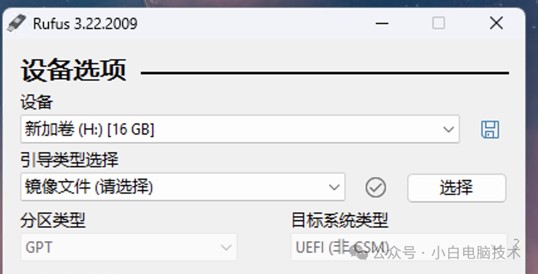Click the chevron arrow in the GPT box
The image size is (538, 274).
pos(226,248)
